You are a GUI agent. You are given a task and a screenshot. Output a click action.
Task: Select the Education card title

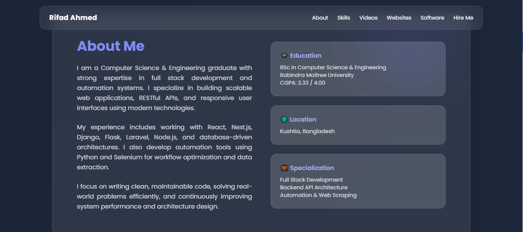coord(306,56)
